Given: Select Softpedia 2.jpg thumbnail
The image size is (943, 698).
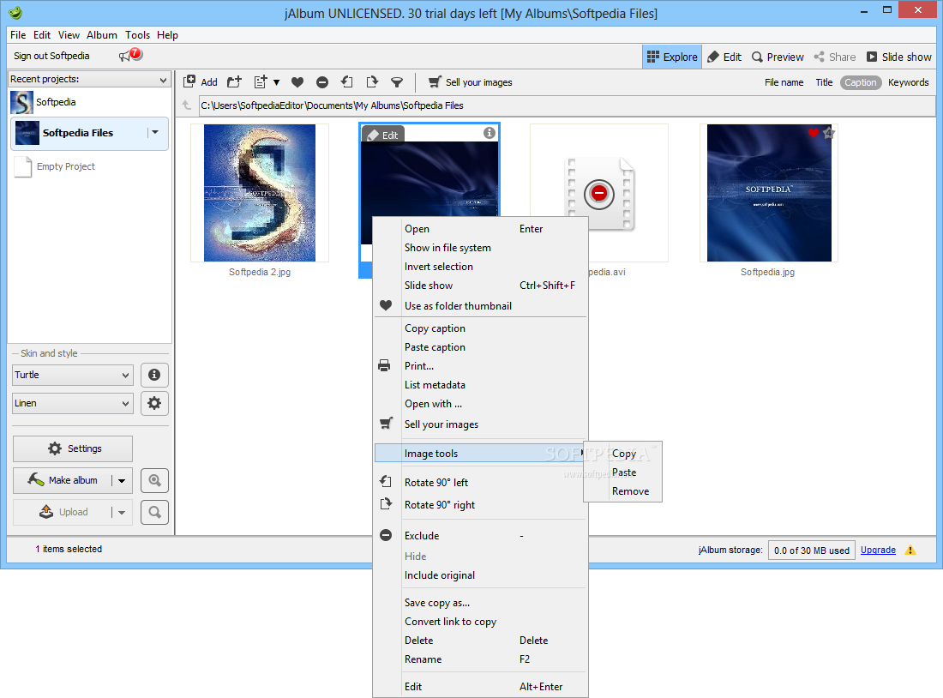Looking at the screenshot, I should pyautogui.click(x=259, y=193).
